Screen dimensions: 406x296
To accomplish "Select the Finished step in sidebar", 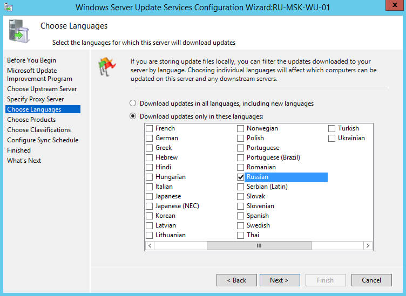I will 19,150.
